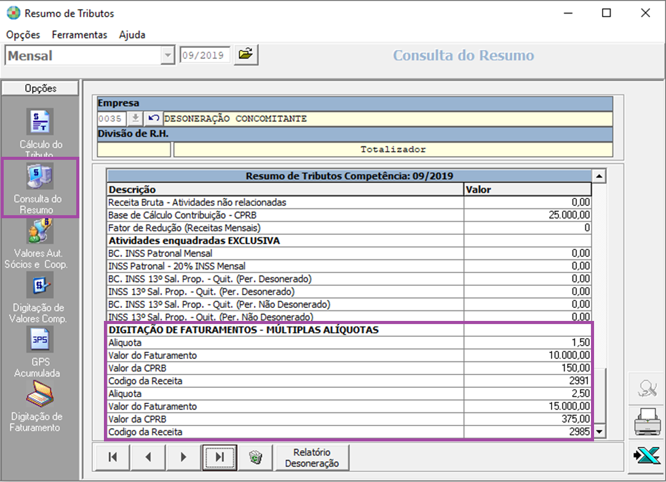Click Valor da CPRB value 150,00
The image size is (666, 482).
pyautogui.click(x=527, y=368)
